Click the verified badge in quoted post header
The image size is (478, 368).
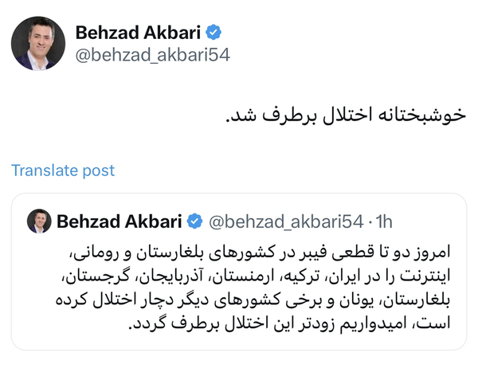(x=194, y=219)
